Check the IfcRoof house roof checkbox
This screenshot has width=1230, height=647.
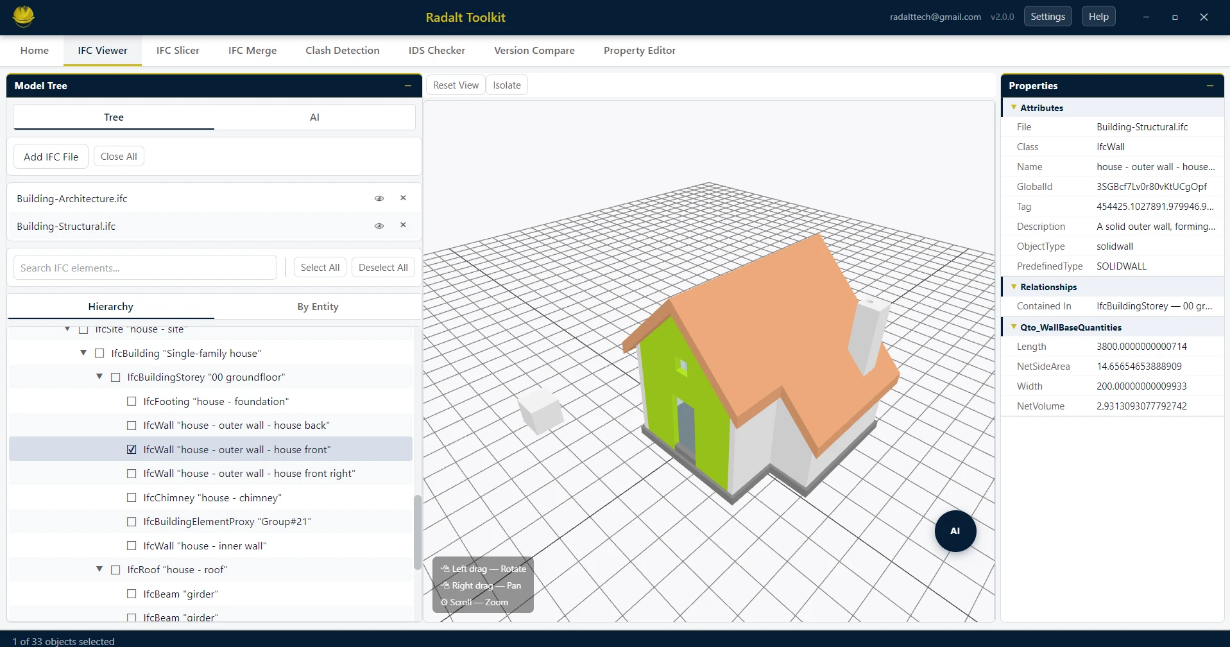115,570
